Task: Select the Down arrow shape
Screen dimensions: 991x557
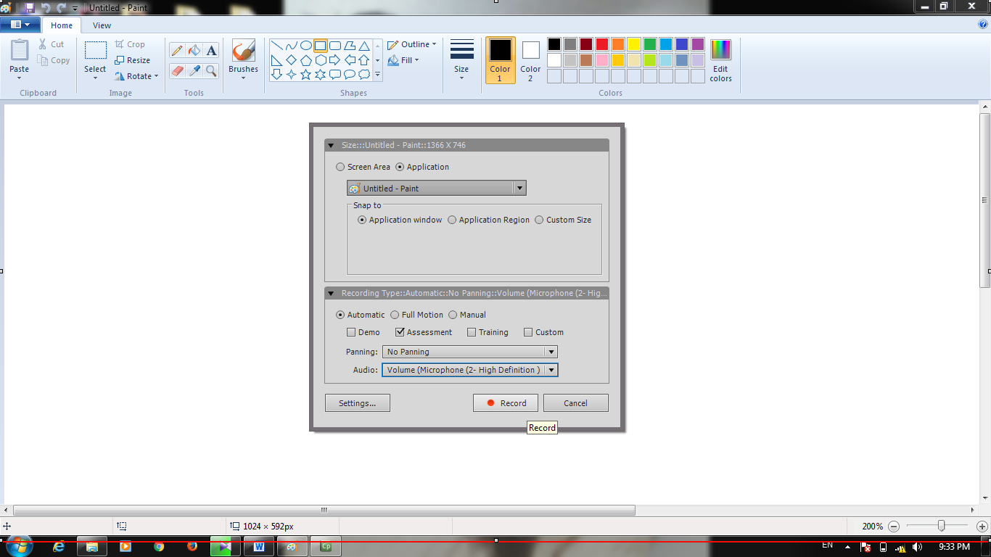Action: coord(276,74)
